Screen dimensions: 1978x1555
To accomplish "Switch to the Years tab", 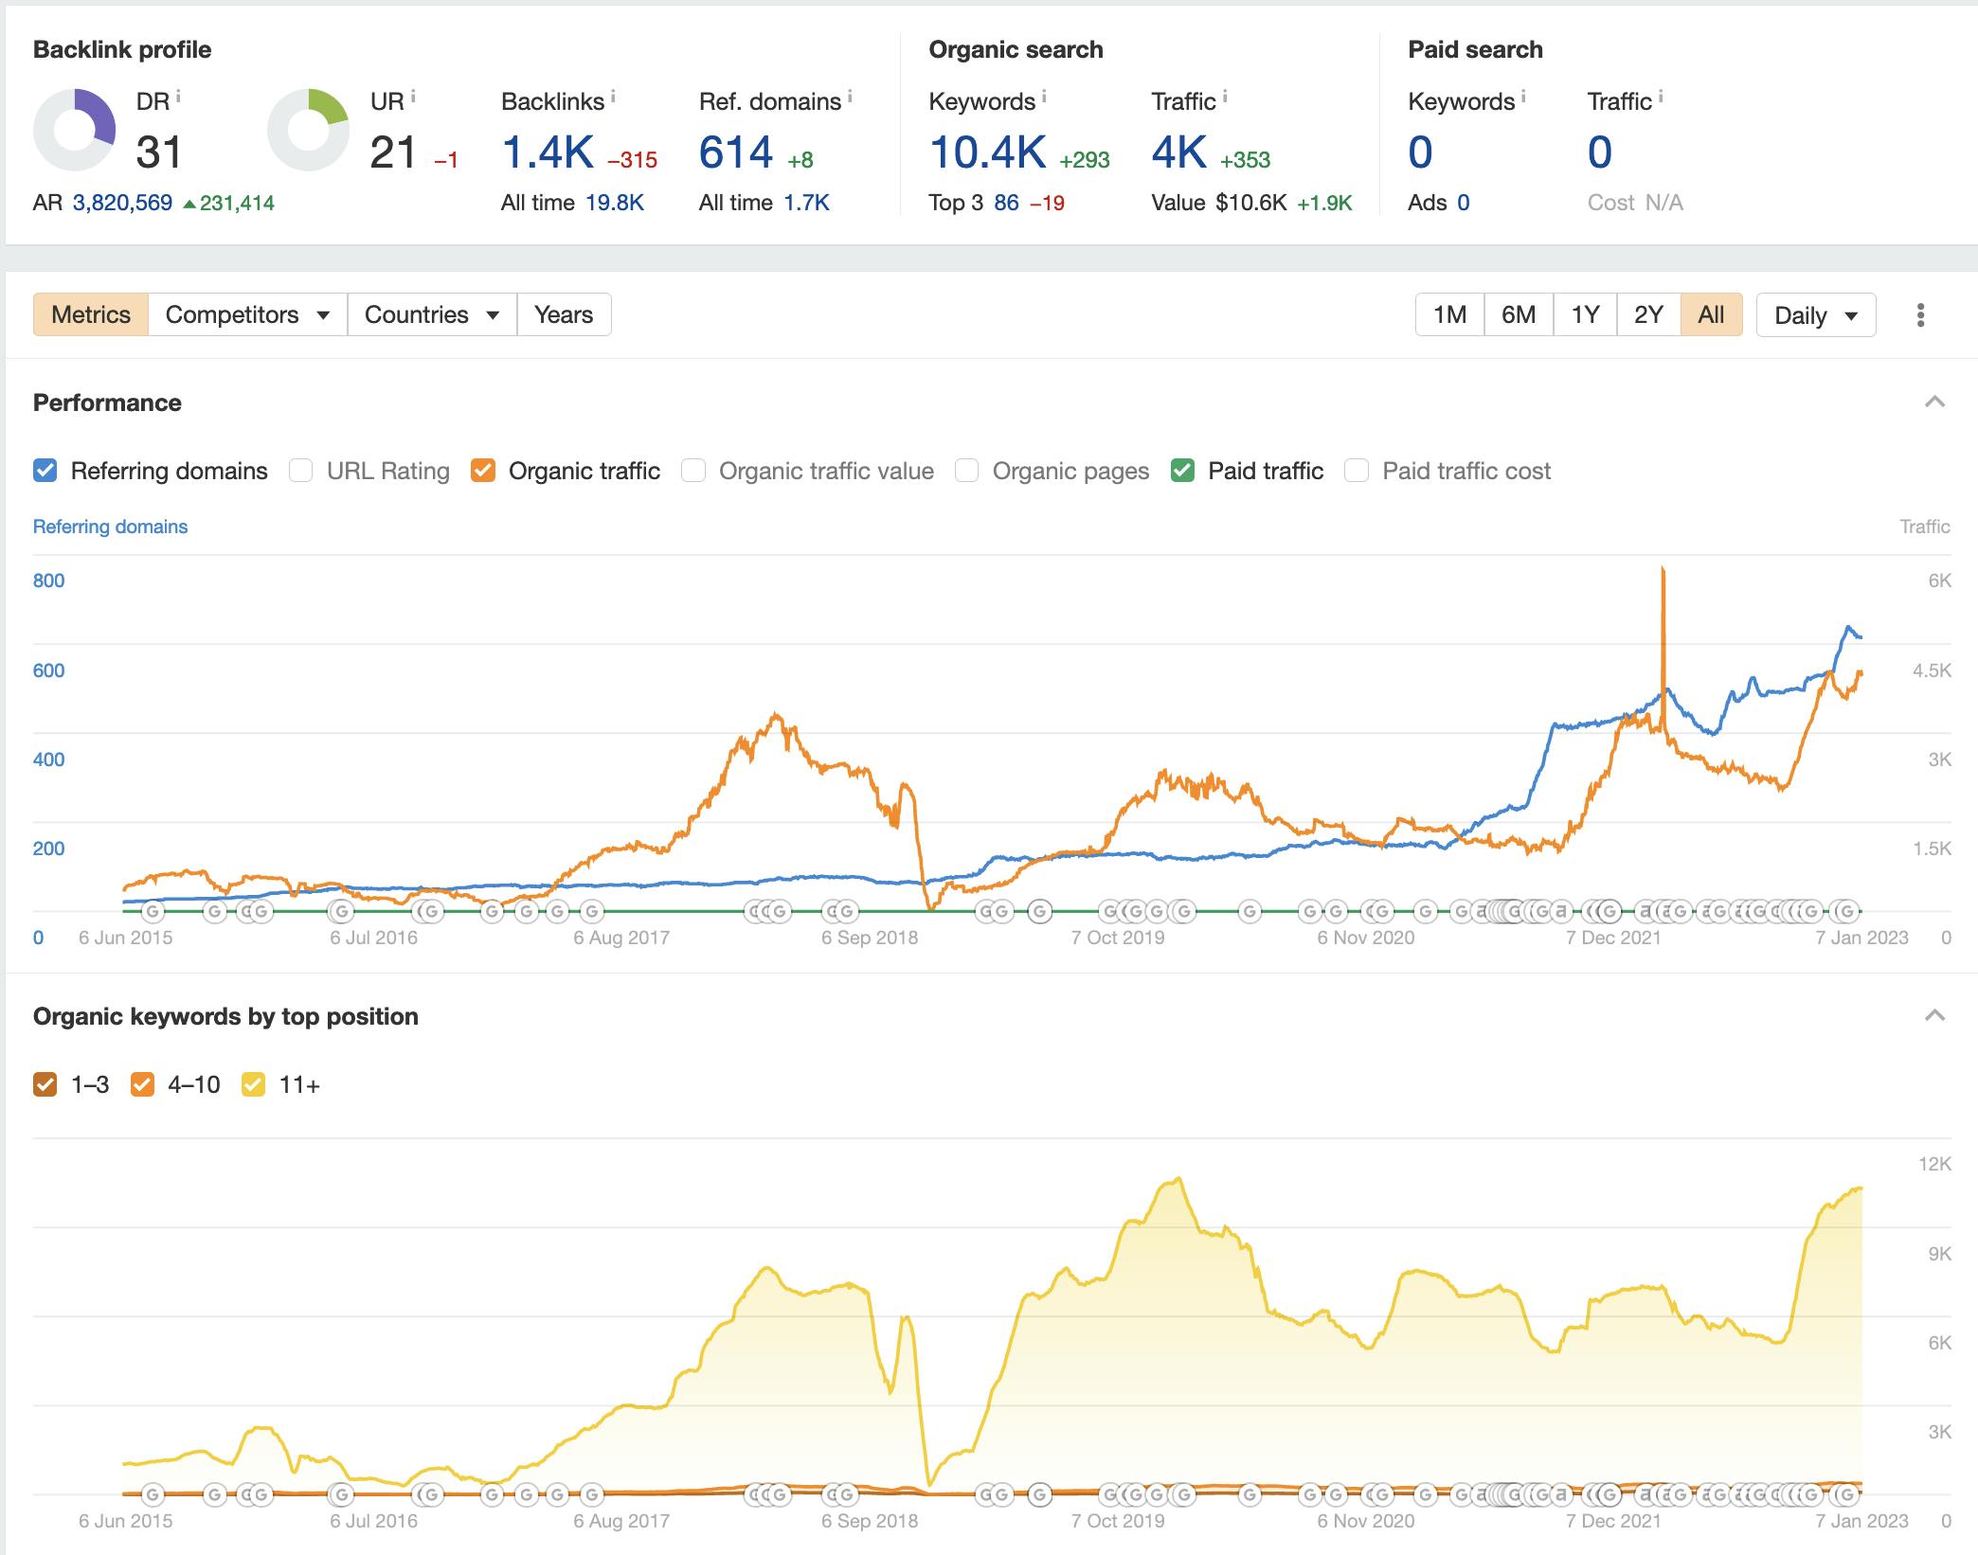I will 564,314.
